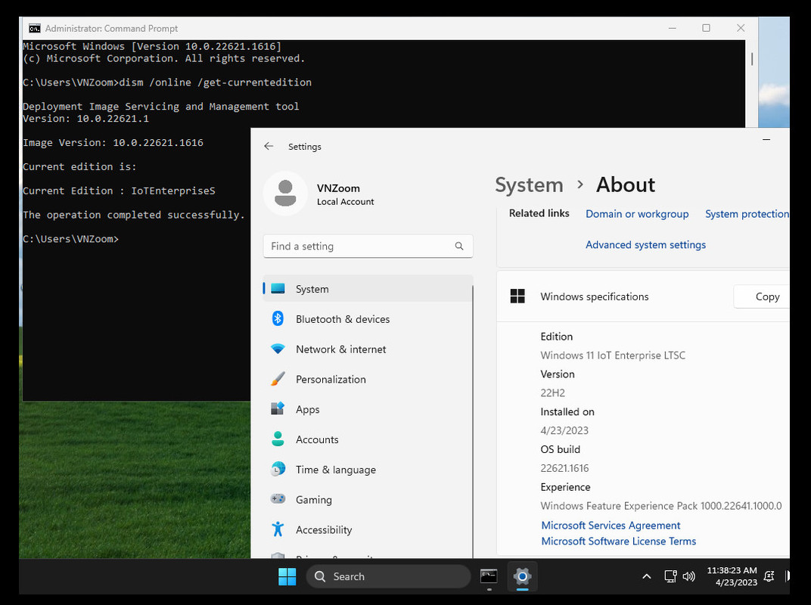Open Apps settings category

click(x=368, y=410)
